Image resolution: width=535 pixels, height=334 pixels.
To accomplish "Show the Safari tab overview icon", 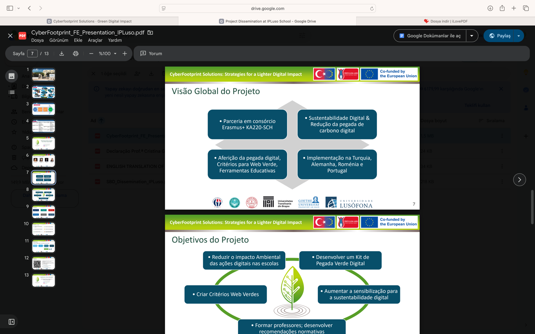I will pyautogui.click(x=526, y=8).
